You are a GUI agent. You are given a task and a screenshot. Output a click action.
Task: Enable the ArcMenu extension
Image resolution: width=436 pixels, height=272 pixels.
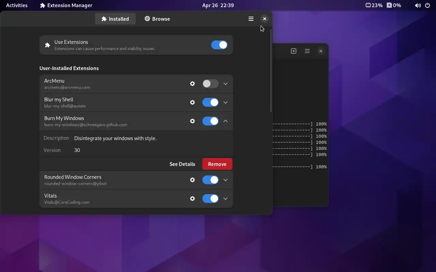tap(210, 84)
